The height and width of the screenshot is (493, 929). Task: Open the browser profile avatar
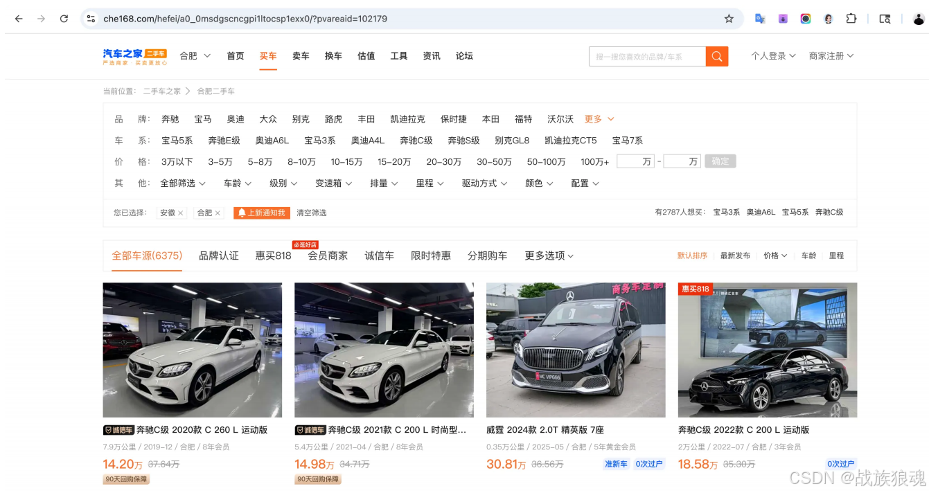pyautogui.click(x=919, y=19)
